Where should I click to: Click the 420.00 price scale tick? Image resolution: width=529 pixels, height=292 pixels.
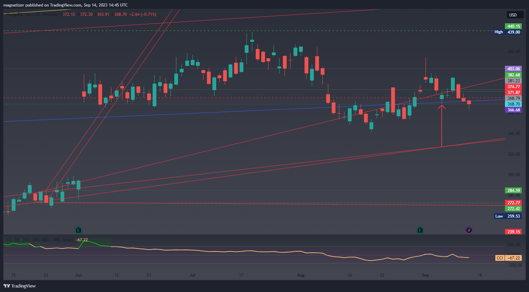514,51
